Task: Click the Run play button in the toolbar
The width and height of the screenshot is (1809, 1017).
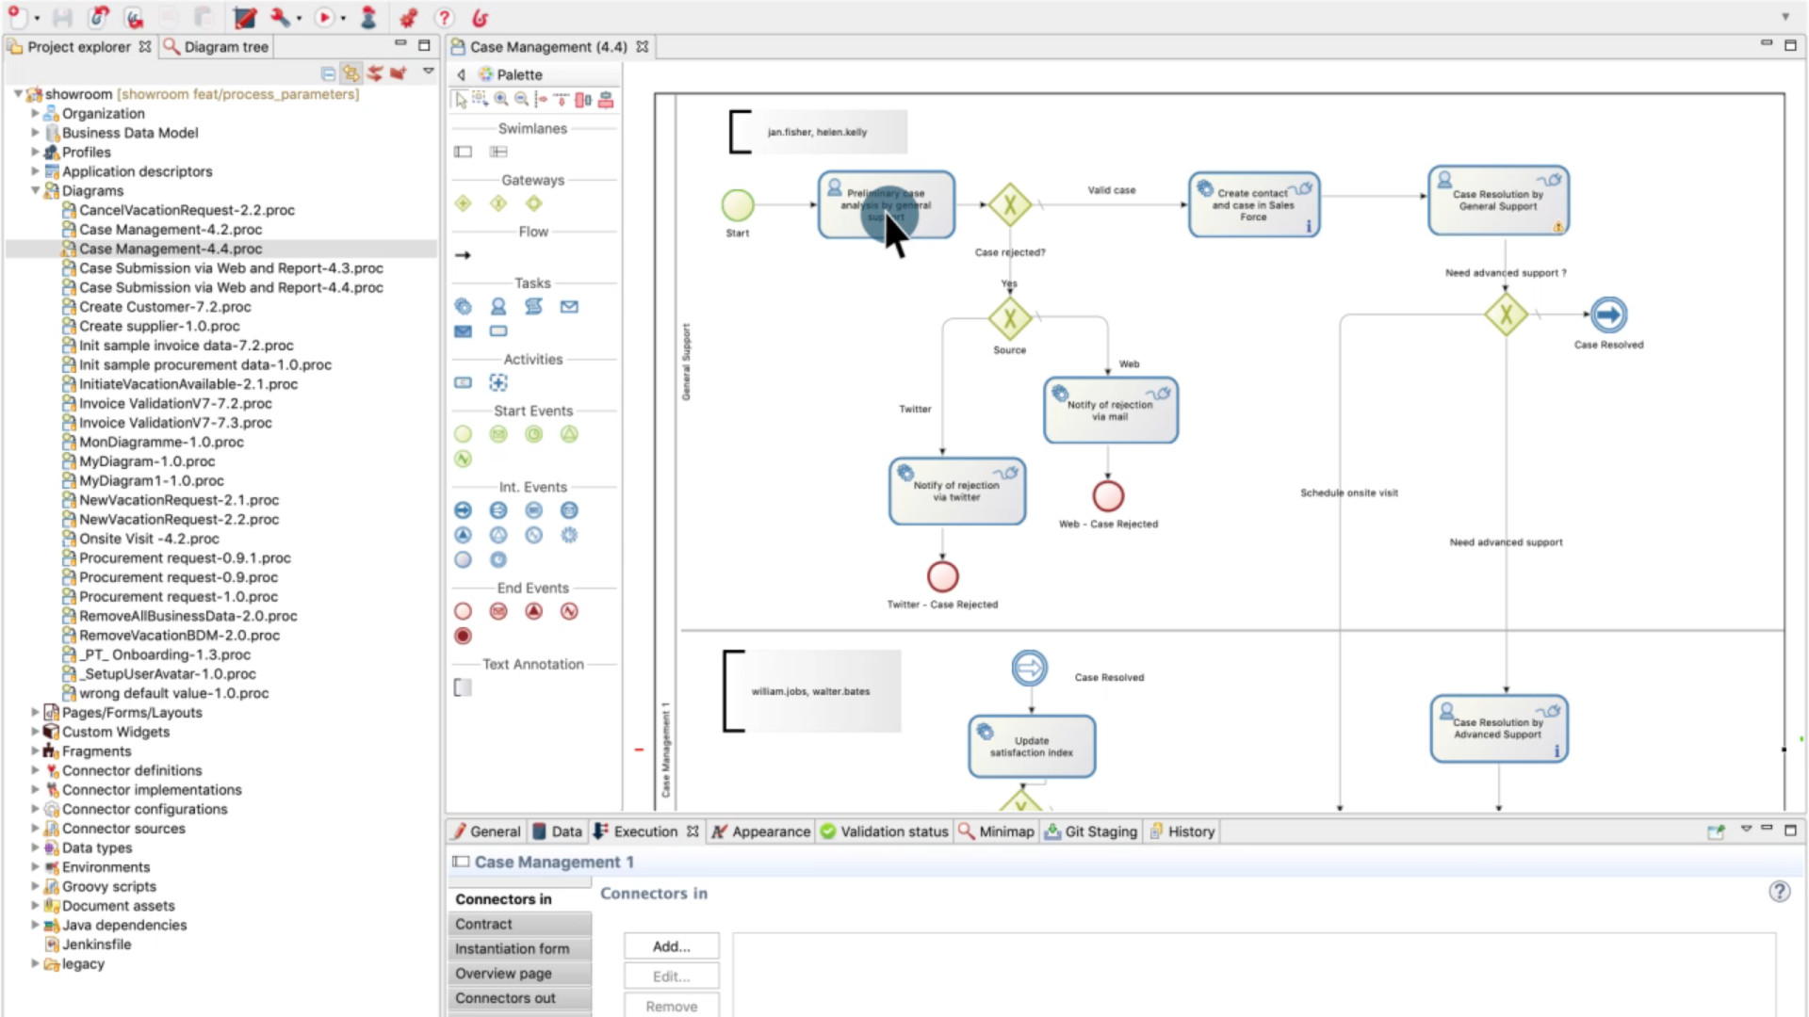Action: pyautogui.click(x=324, y=18)
